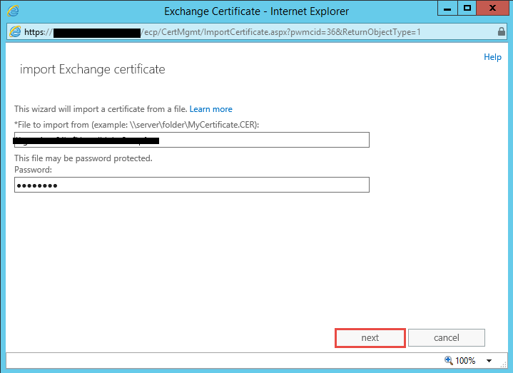Click the window resize grip corner
The image size is (513, 373).
pos(504,364)
